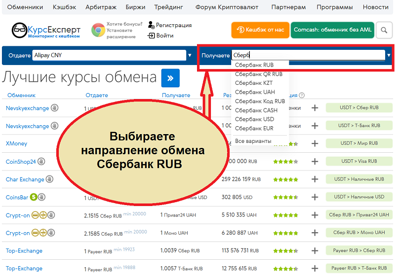This screenshot has width=395, height=276.
Task: Sort by the Отдаете column header
Action: (97, 95)
